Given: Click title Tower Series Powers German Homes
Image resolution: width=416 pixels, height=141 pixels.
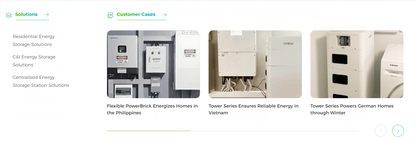Looking at the screenshot, I should 352,110.
